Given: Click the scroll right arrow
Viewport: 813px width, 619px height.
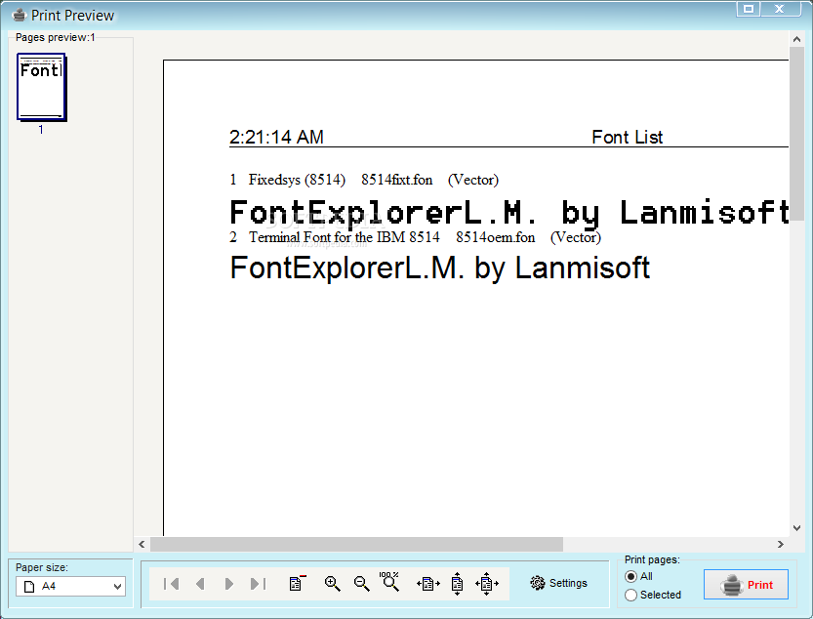Looking at the screenshot, I should [x=781, y=544].
